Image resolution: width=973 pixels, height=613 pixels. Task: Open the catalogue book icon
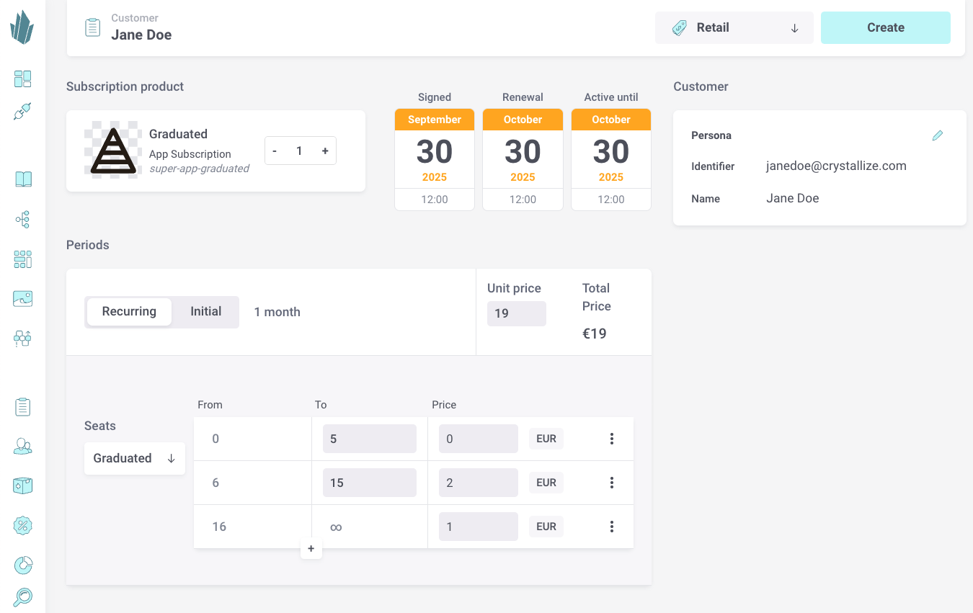tap(22, 179)
